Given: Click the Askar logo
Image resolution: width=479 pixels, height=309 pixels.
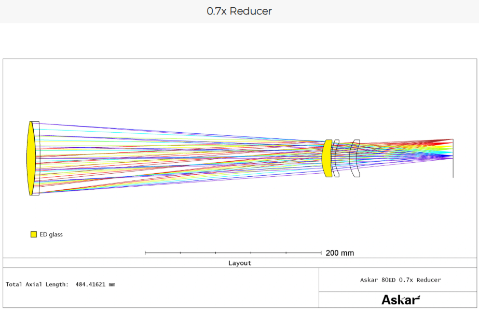Looking at the screenshot, I should 401,300.
